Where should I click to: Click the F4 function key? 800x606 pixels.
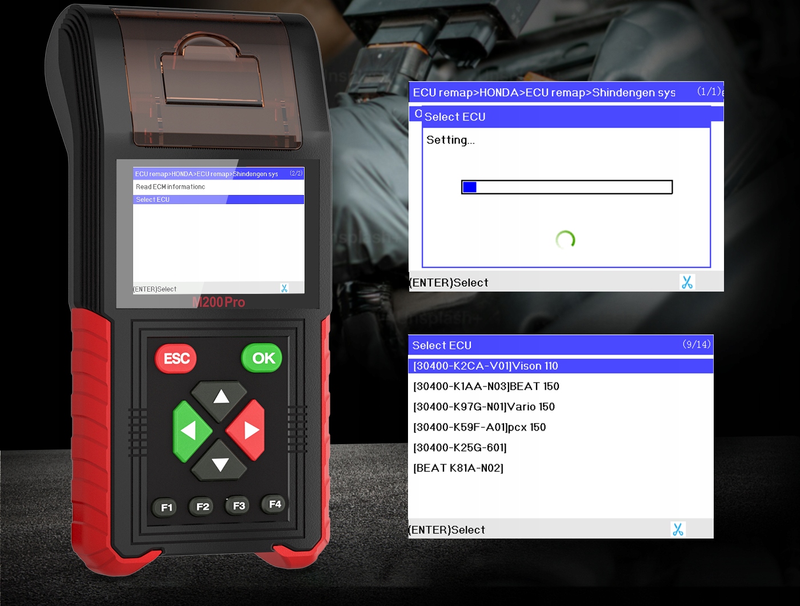pyautogui.click(x=274, y=504)
